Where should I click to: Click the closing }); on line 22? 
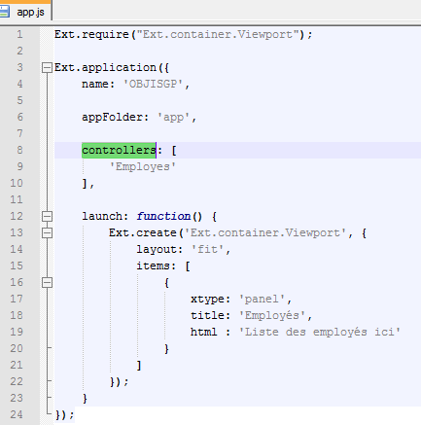tap(120, 381)
